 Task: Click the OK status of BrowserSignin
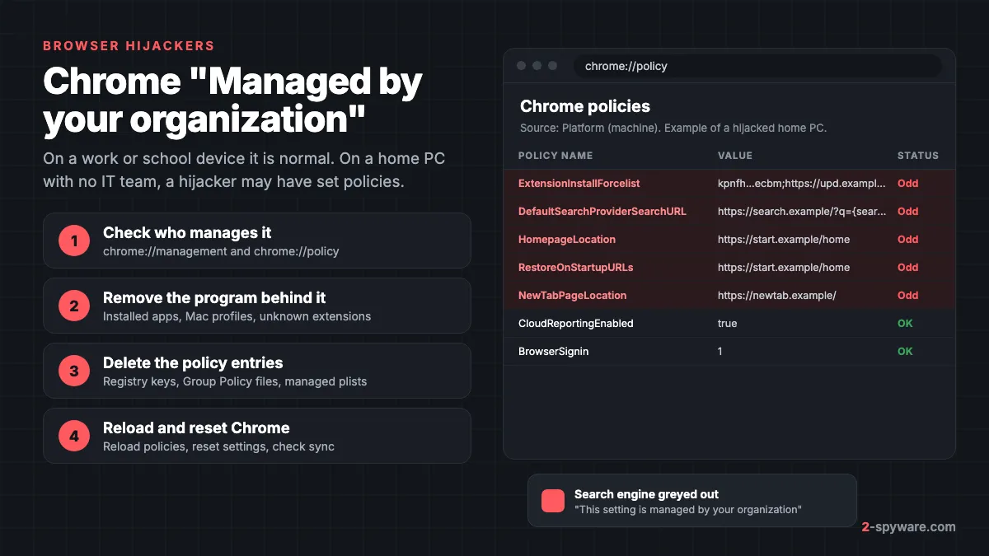point(906,352)
